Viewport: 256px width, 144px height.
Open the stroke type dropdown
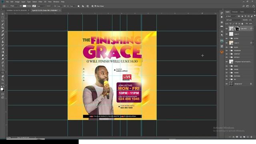tap(49, 6)
